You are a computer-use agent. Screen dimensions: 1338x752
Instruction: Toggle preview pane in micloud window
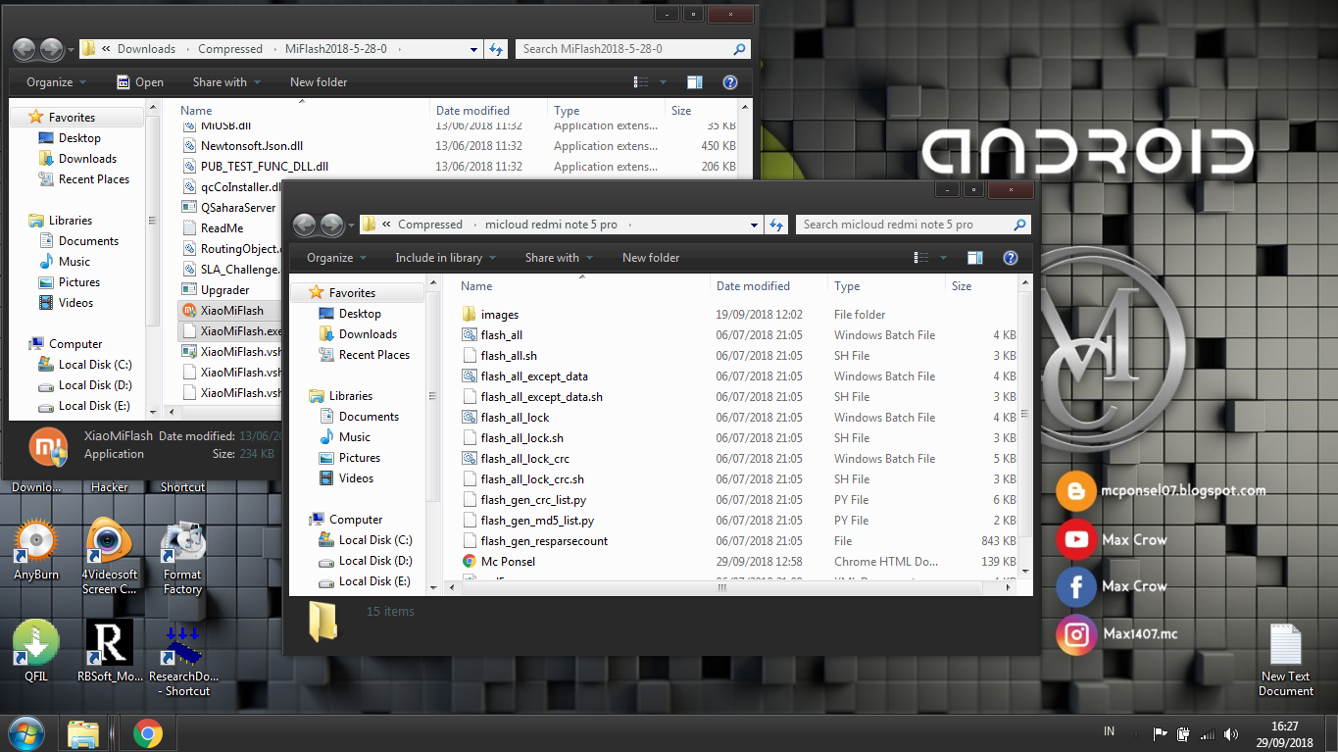[x=974, y=258]
